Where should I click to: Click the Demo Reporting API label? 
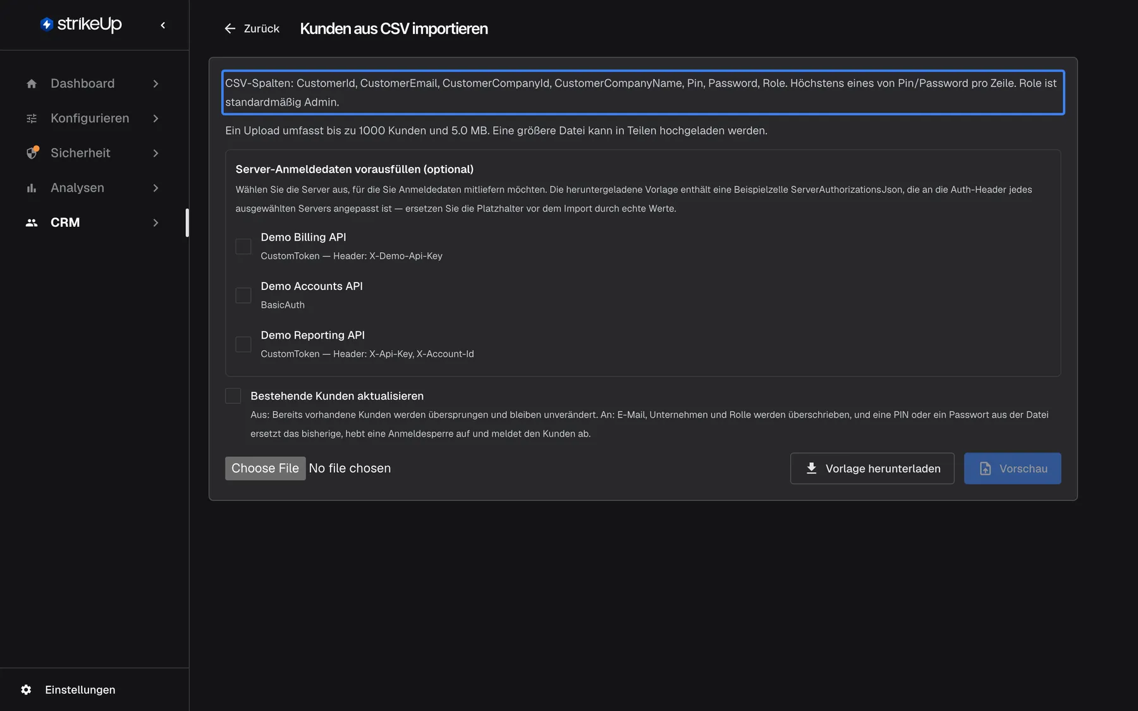pyautogui.click(x=313, y=335)
